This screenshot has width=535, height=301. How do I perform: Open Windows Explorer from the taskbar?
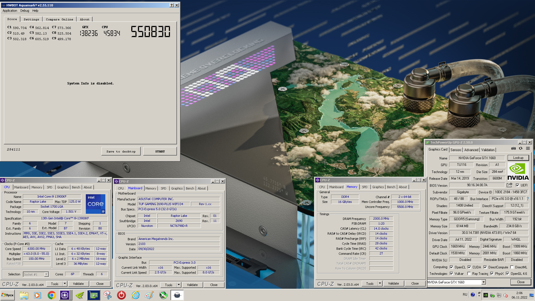[x=24, y=295]
